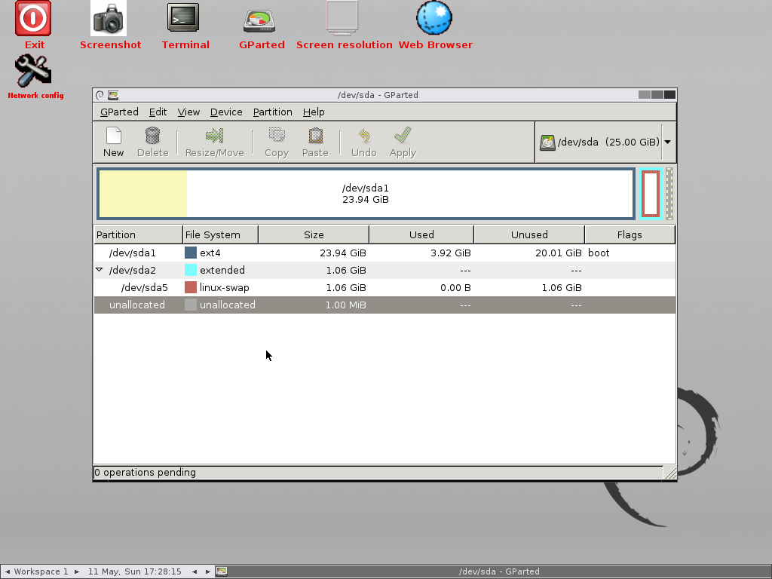Click the Exit power desktop icon
772x579 pixels.
pos(33,18)
